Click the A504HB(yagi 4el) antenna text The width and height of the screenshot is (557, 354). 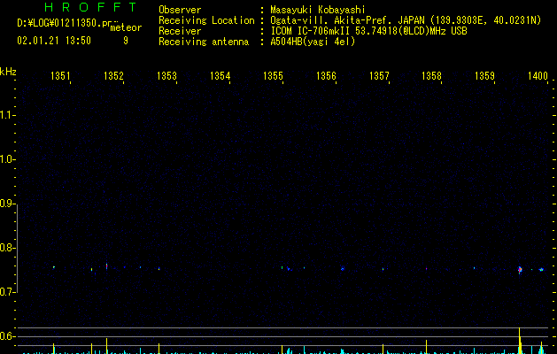[313, 42]
